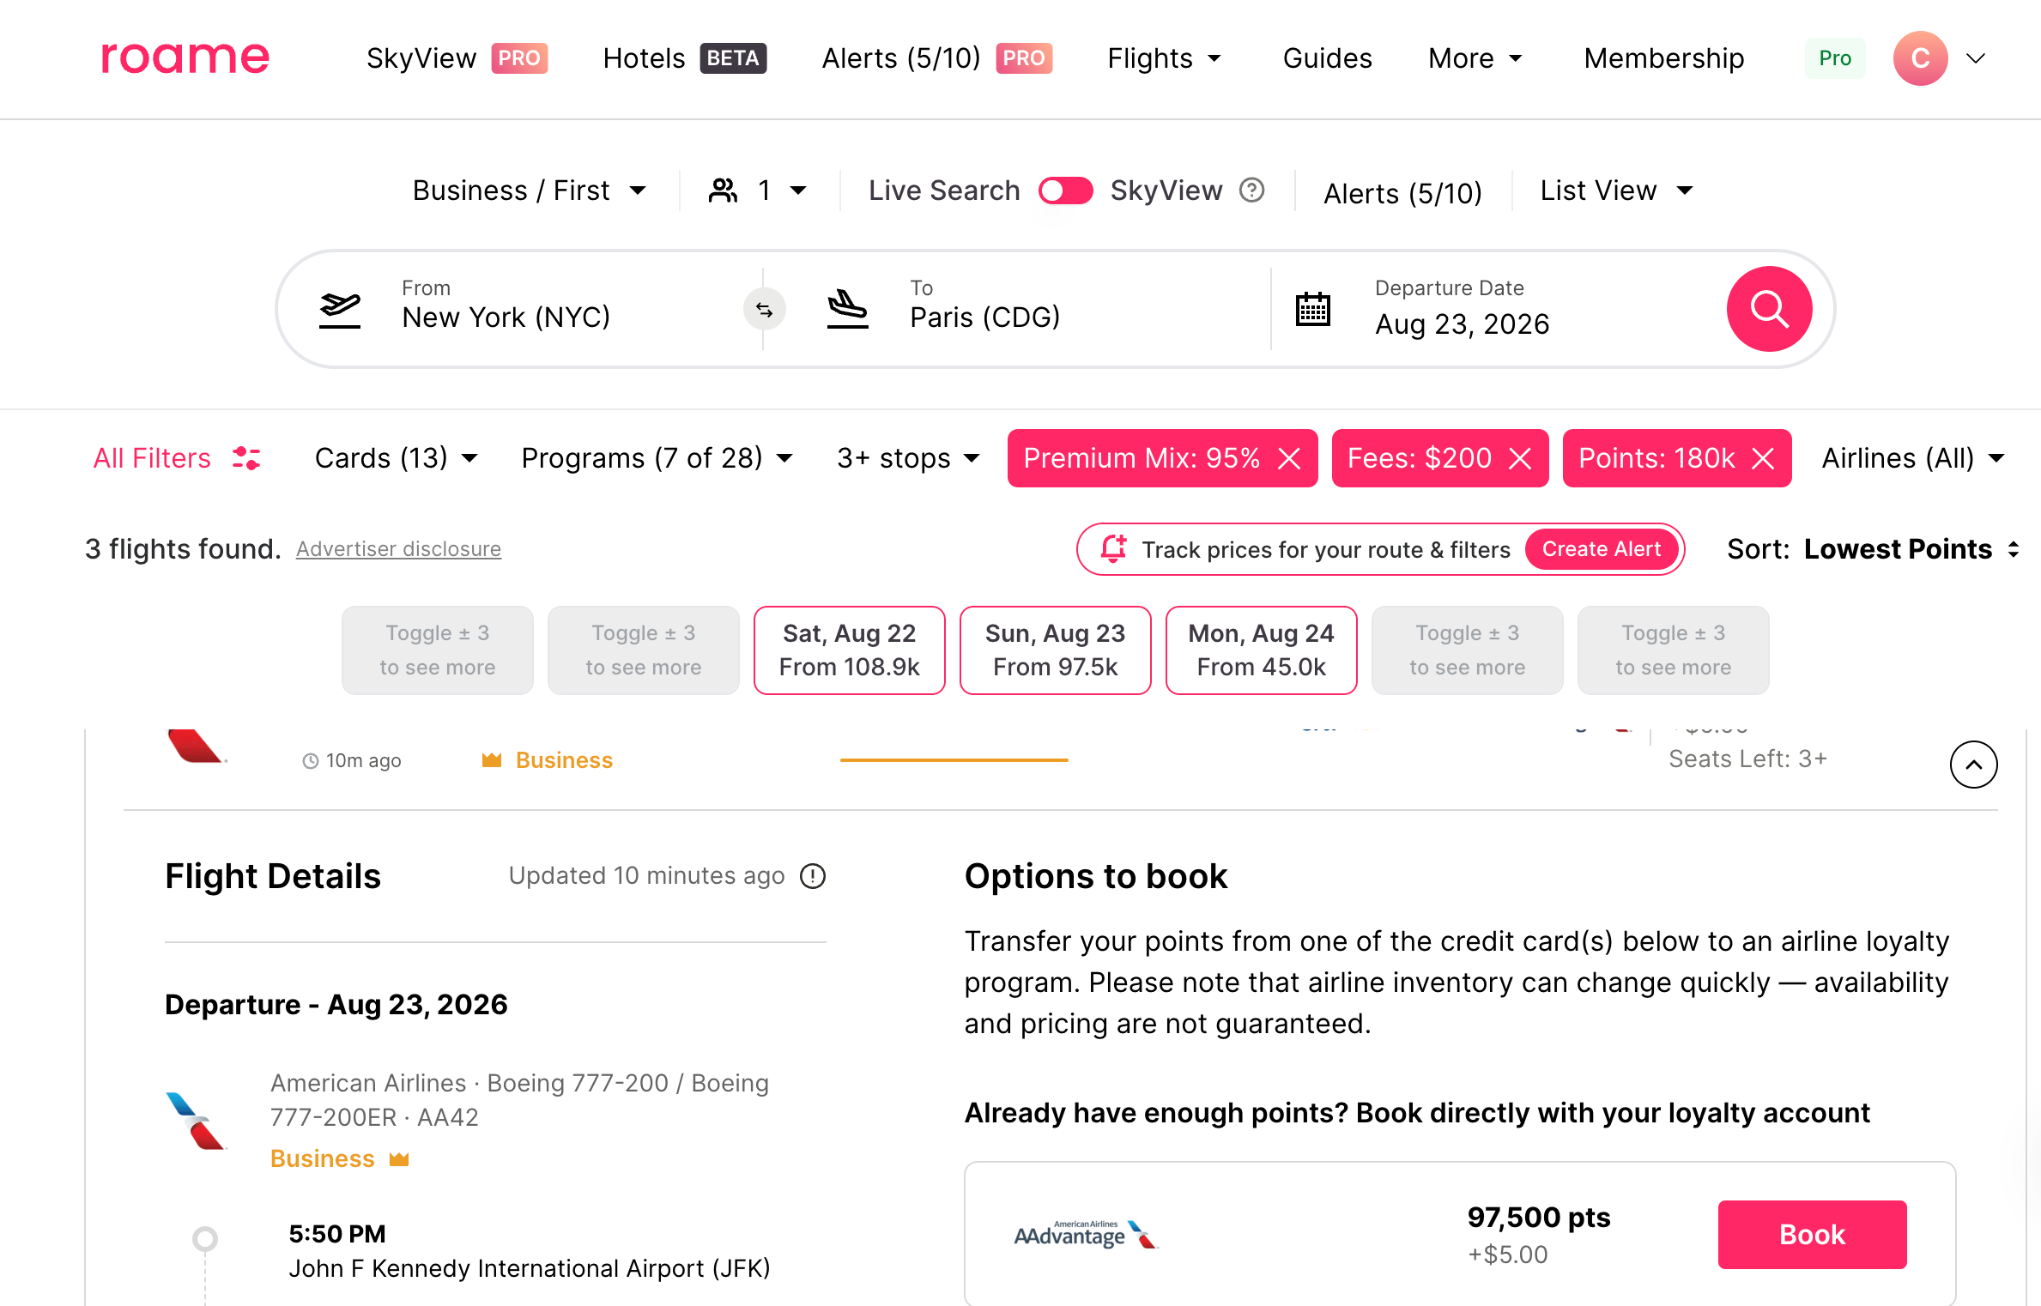Image resolution: width=2041 pixels, height=1306 pixels.
Task: Click Book next to 97,500 pts
Action: (x=1811, y=1235)
